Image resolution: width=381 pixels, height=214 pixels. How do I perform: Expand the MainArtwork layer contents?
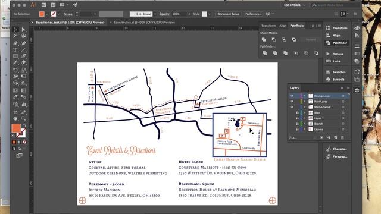(304, 107)
